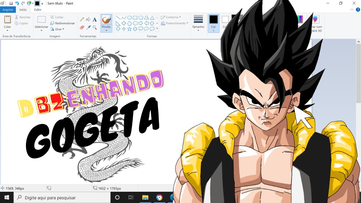
Task: Click the Redimensionar resize button
Action: pos(63,23)
